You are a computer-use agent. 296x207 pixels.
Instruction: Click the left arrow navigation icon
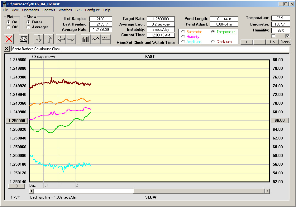(x=61, y=39)
